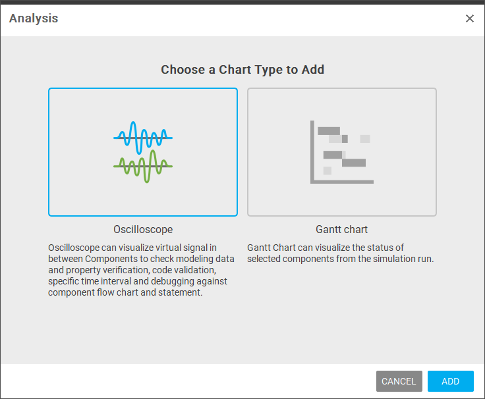Click the horizontal axis of the Gantt icon
Viewport: 485px width, 399px height.
pos(342,182)
